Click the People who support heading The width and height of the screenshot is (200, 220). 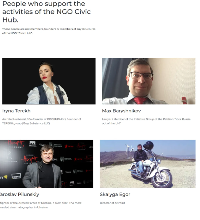click(x=47, y=12)
